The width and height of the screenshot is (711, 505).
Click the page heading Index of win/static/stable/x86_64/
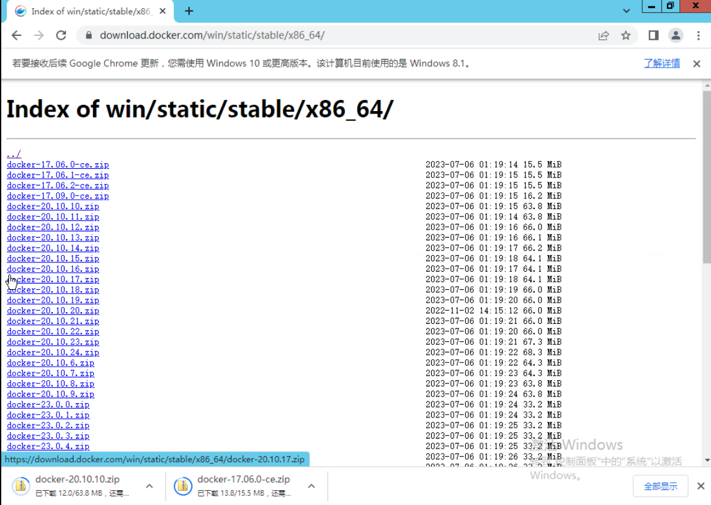[x=200, y=109]
